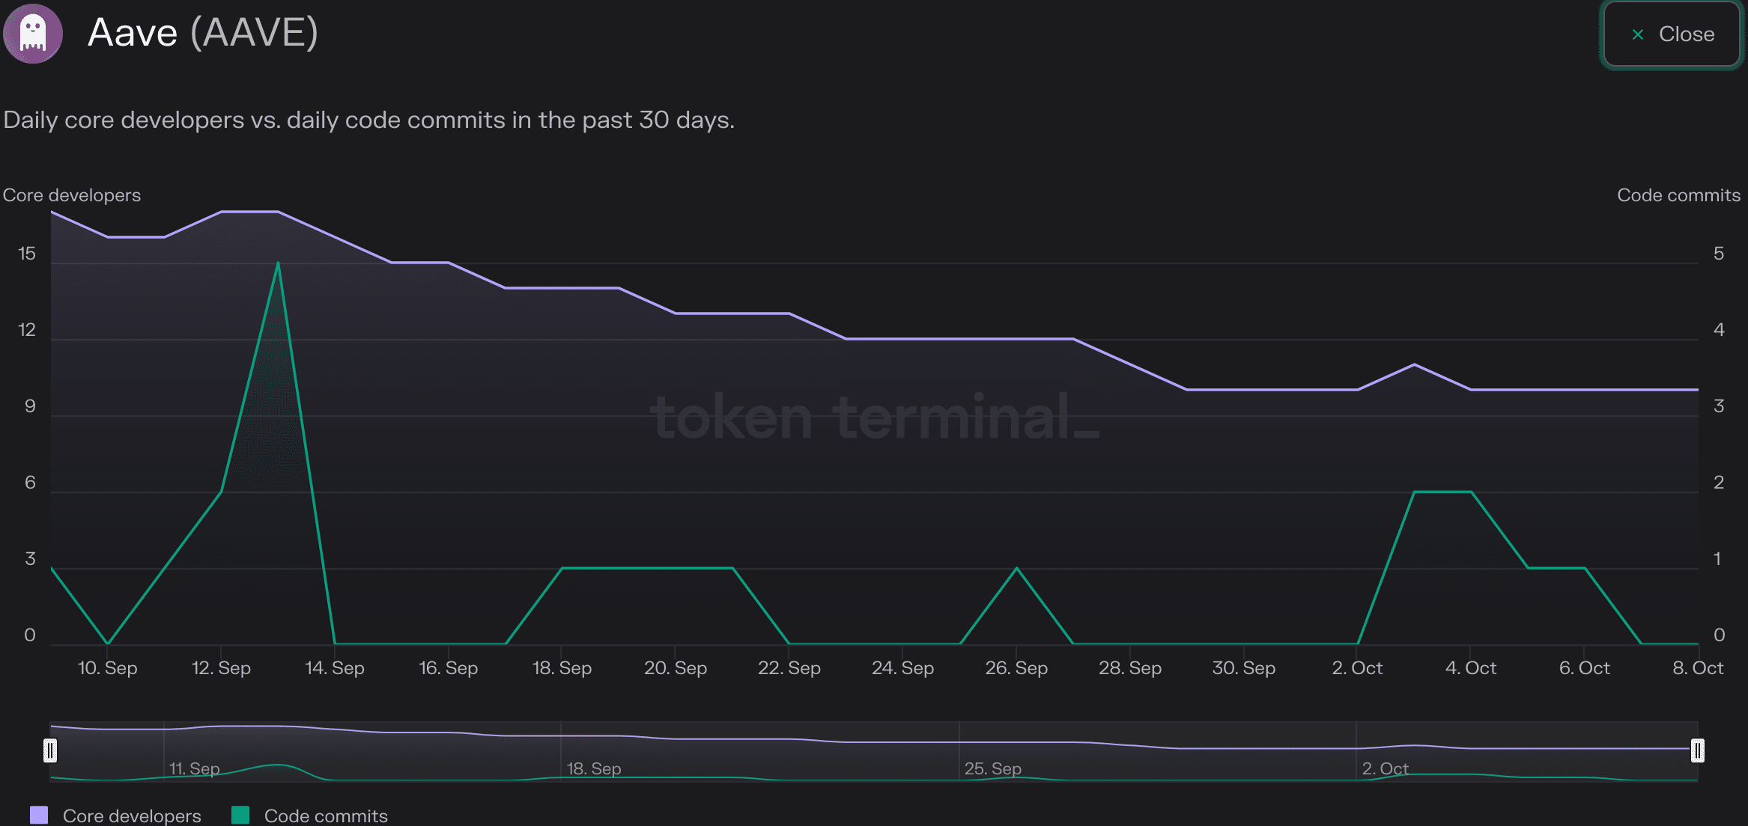Click the code commits peak point at 13 Sep

tap(278, 263)
